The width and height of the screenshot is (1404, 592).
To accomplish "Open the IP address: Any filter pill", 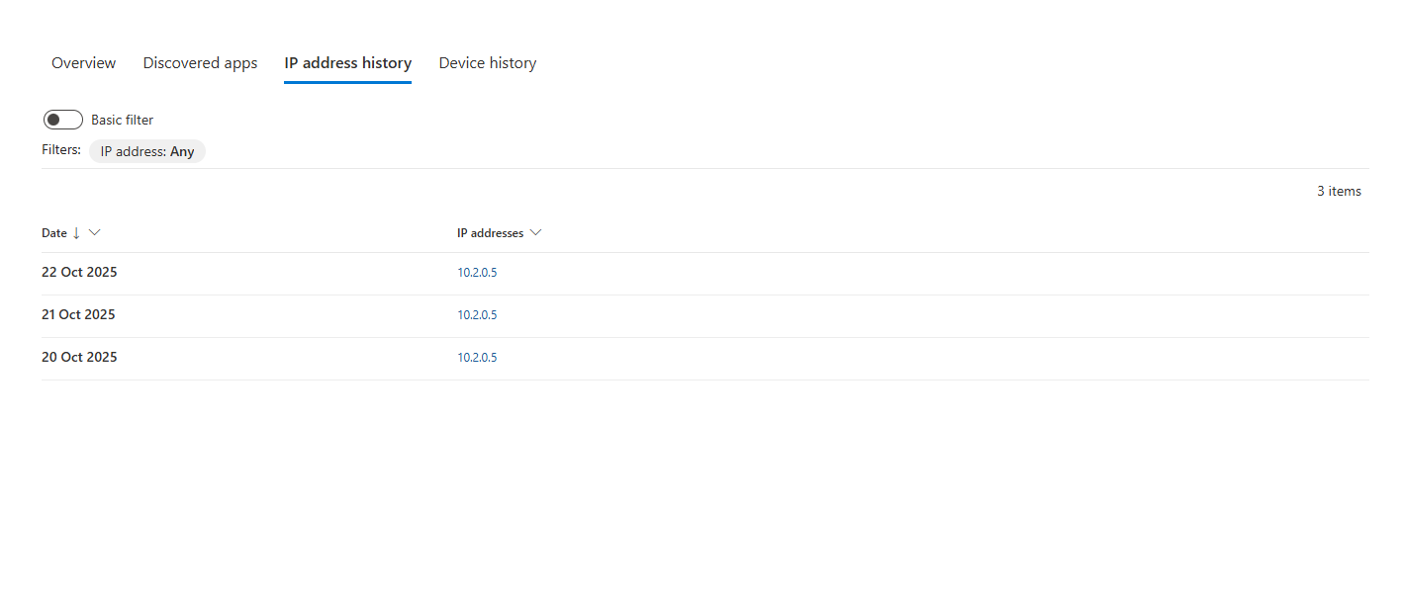I will 147,151.
